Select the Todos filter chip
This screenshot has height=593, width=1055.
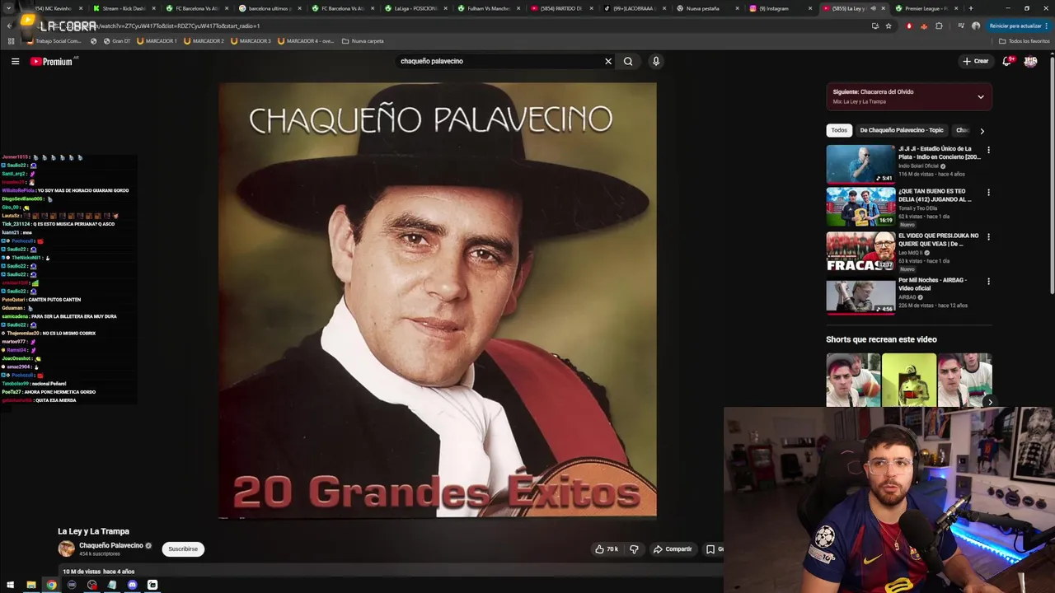(839, 130)
